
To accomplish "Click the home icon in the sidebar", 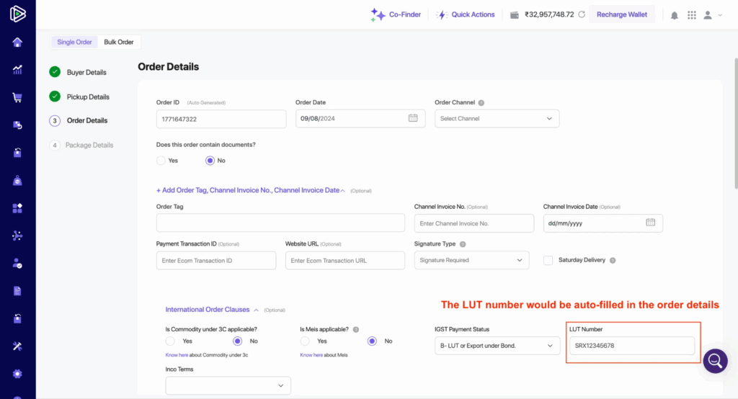I will pos(17,42).
